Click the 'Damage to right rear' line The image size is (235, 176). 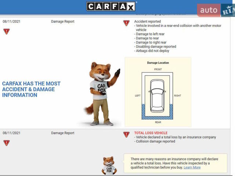pyautogui.click(x=150, y=43)
